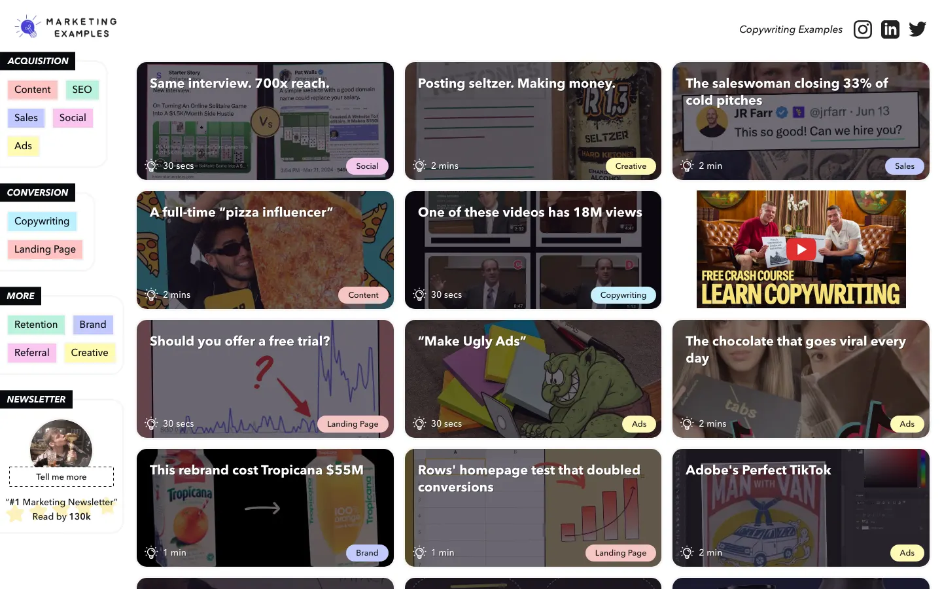The image size is (942, 589).
Task: Click the Social badge on interview card
Action: [367, 166]
